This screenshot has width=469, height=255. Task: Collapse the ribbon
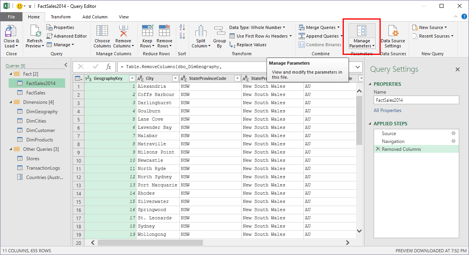point(456,17)
